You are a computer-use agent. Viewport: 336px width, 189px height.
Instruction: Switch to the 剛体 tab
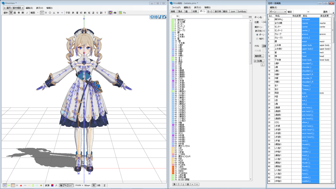coord(225,12)
